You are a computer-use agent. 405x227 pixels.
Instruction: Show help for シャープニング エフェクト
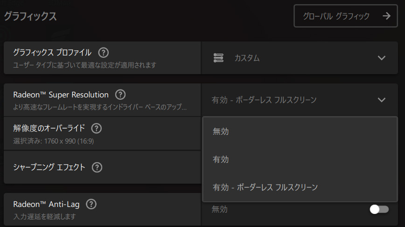pos(97,167)
